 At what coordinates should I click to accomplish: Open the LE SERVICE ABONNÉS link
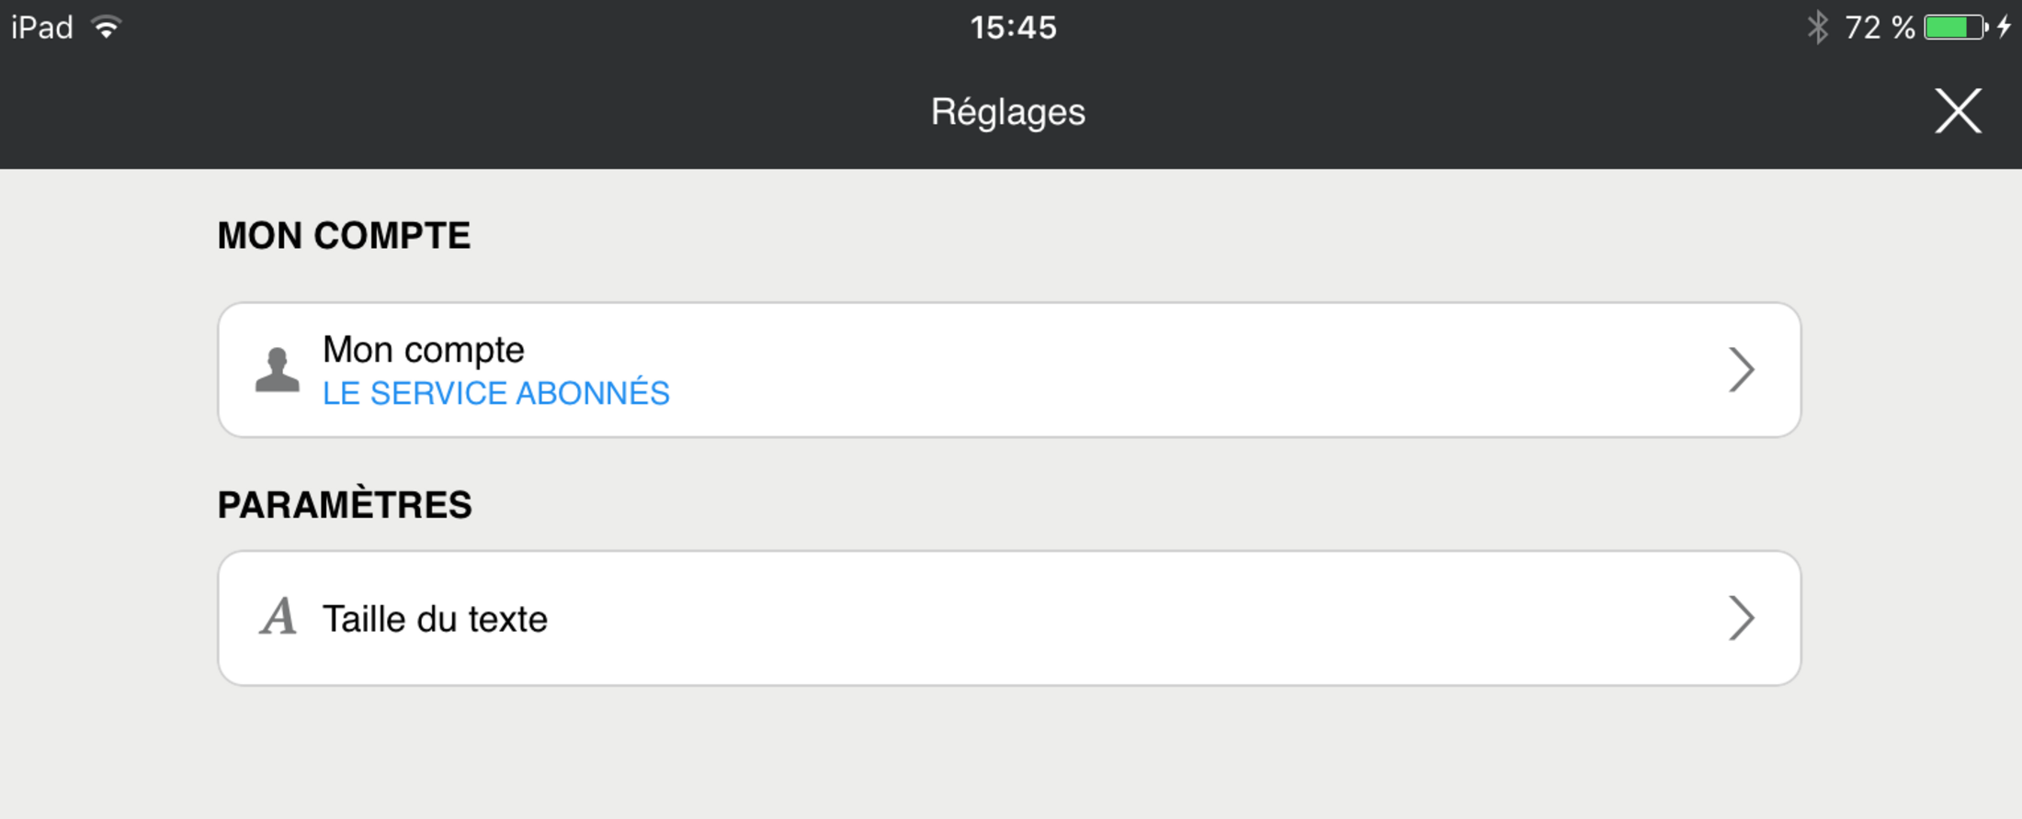[x=495, y=393]
